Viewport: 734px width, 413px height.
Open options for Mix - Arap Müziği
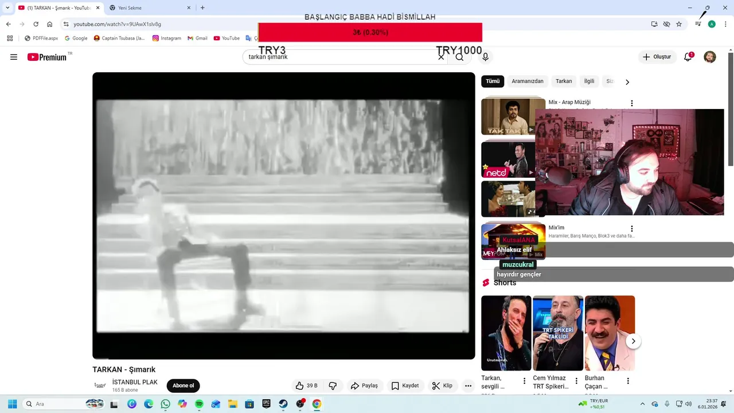[x=631, y=103]
